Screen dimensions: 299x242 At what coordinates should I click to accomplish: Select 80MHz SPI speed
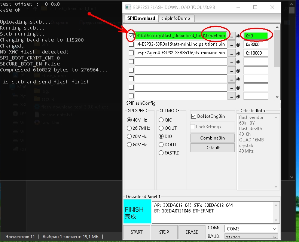pos(137,145)
